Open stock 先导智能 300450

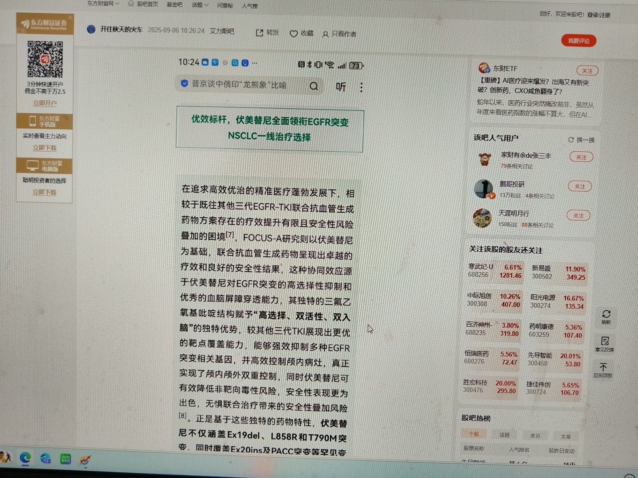coord(554,359)
